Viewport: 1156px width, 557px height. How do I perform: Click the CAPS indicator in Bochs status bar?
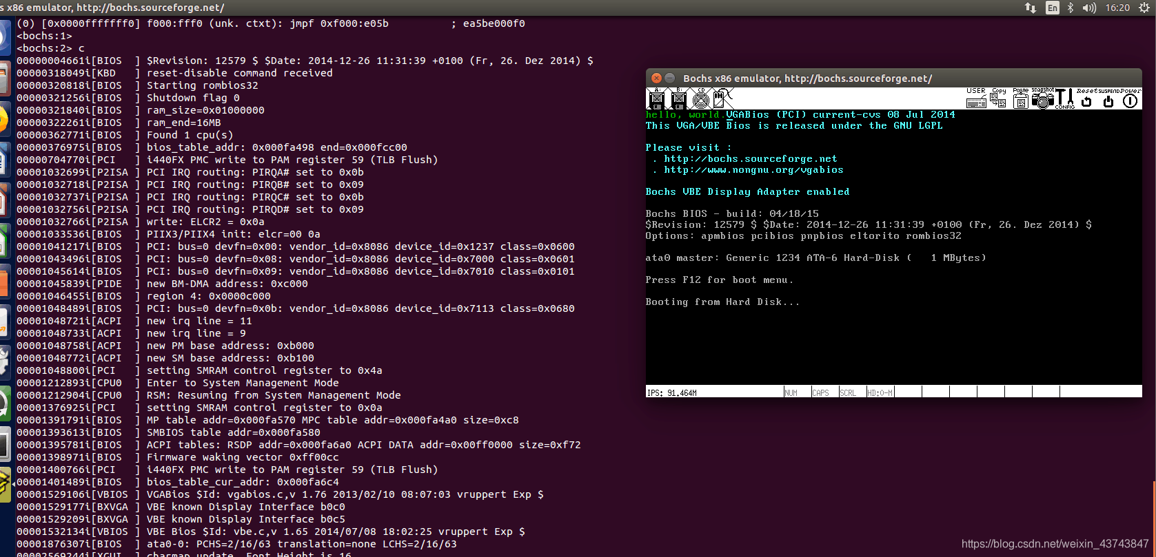pos(820,392)
